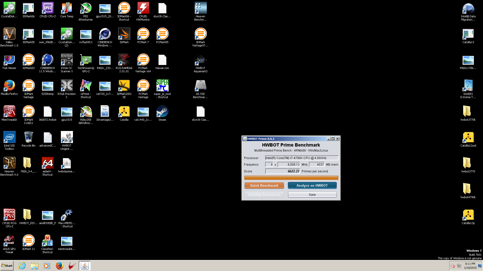
Task: Open TechPowerUp GPU-Z shortcut
Action: 86,63
